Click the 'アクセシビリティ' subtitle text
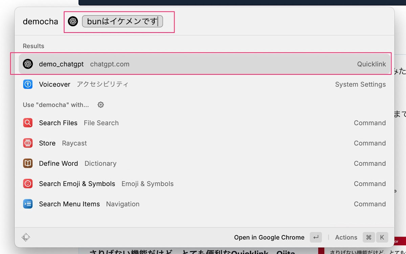This screenshot has height=254, width=406. tap(103, 84)
